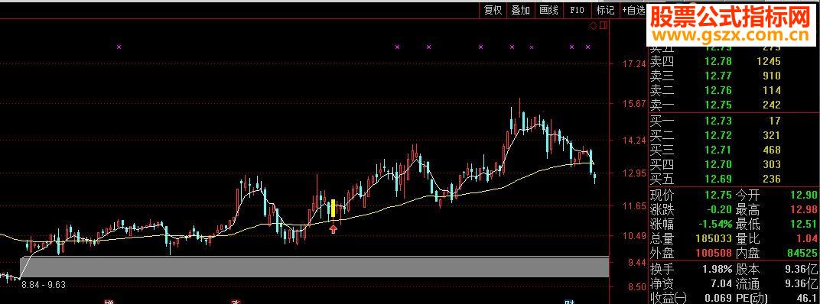The height and width of the screenshot is (304, 820).
Task: Click the 14.24 price axis label
Action: pyautogui.click(x=633, y=140)
